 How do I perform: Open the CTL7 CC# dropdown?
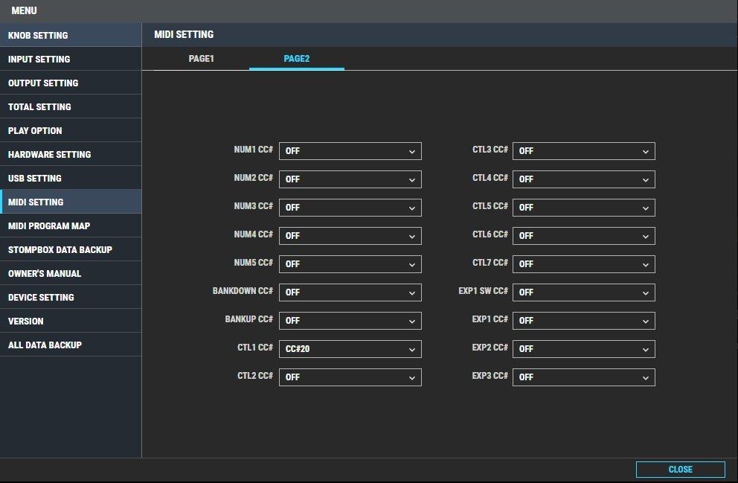pyautogui.click(x=583, y=264)
